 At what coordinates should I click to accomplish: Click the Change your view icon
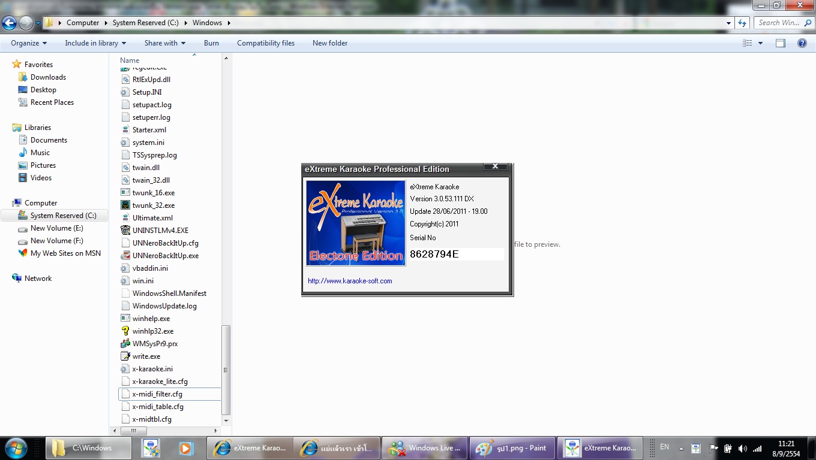click(x=747, y=43)
